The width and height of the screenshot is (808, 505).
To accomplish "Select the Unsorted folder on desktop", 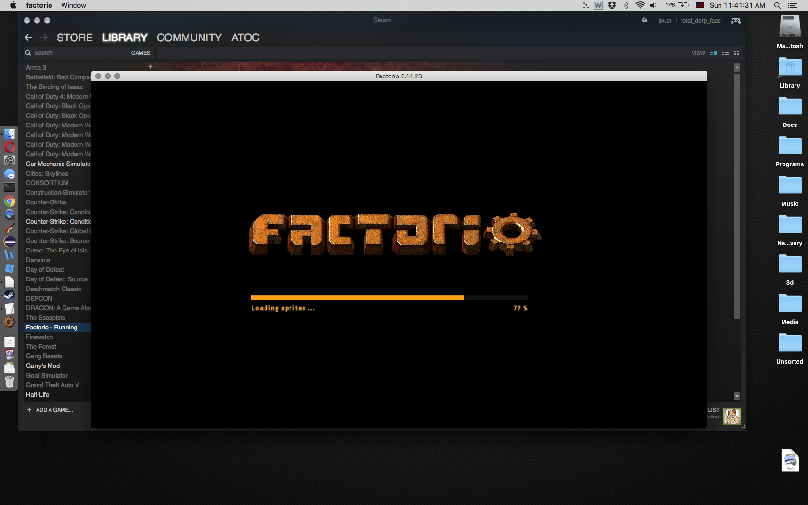I will (790, 343).
